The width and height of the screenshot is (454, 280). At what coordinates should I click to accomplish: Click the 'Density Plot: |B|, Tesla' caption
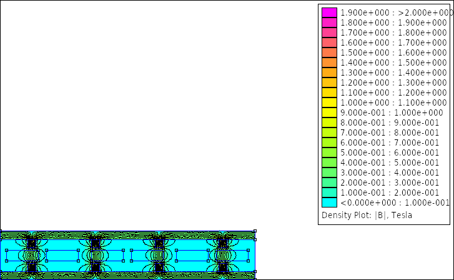(x=367, y=216)
